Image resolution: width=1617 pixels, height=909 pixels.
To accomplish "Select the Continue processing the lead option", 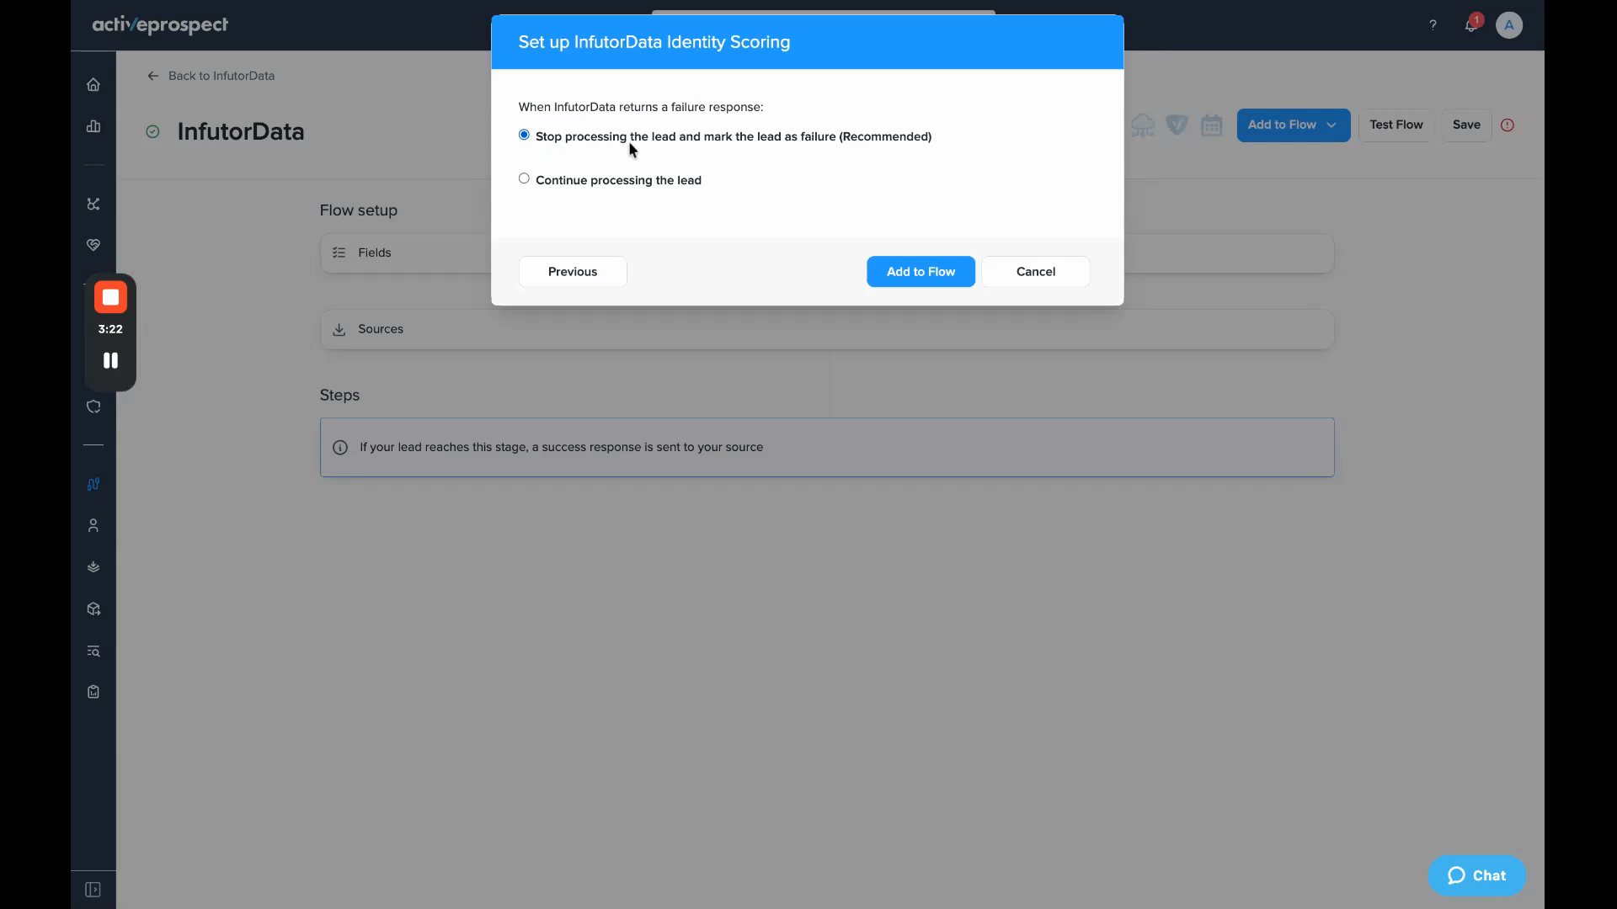I will point(524,178).
